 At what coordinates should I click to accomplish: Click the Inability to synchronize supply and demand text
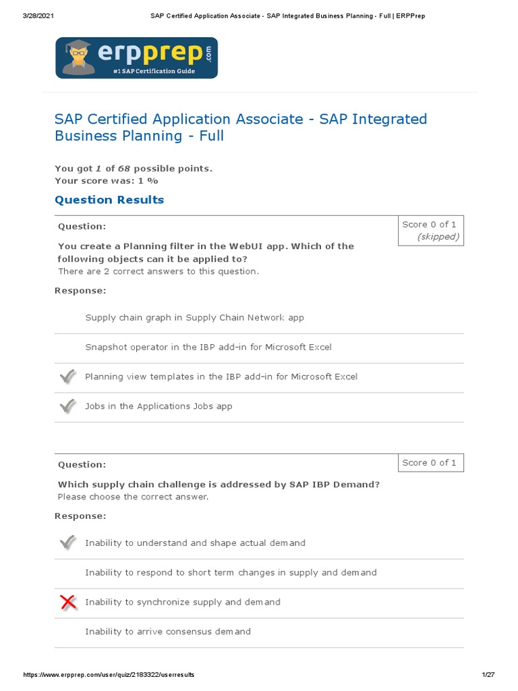(x=182, y=602)
